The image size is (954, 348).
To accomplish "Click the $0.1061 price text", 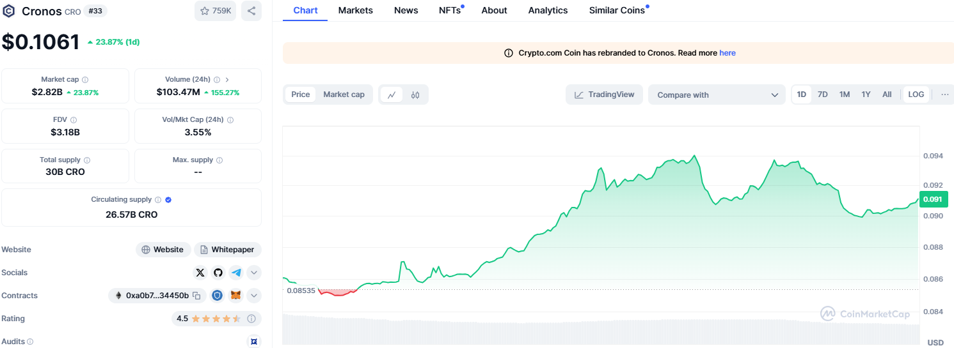I will coord(41,42).
